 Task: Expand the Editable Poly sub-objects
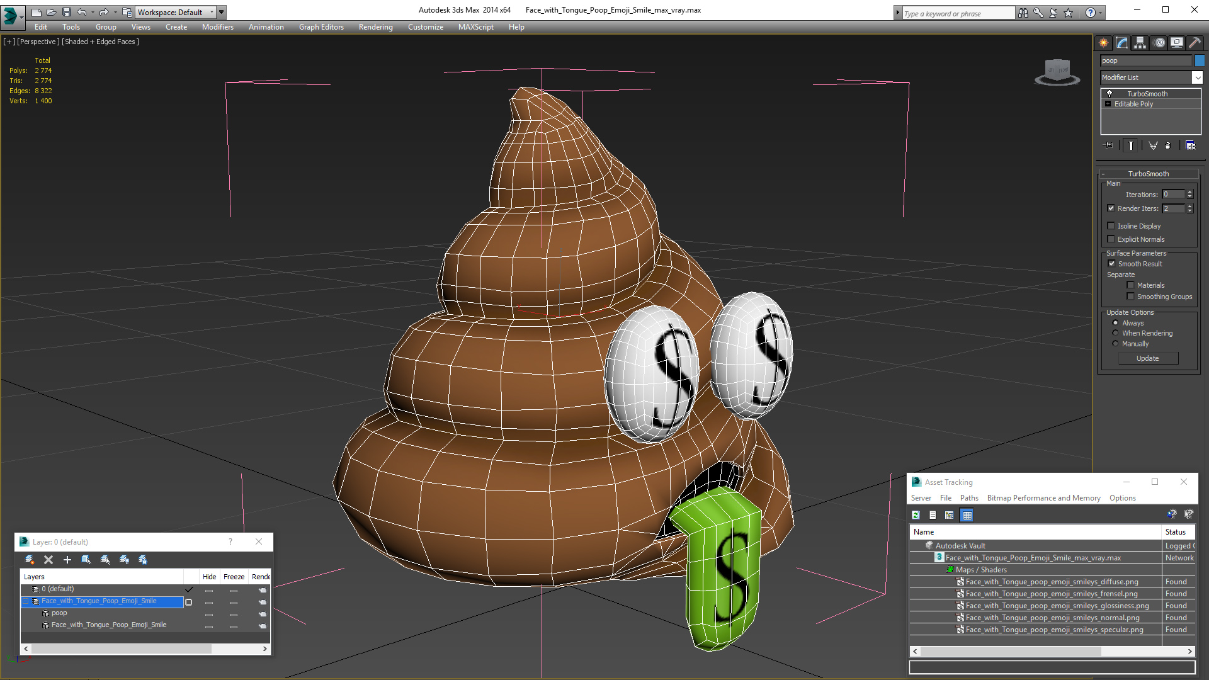(x=1108, y=104)
